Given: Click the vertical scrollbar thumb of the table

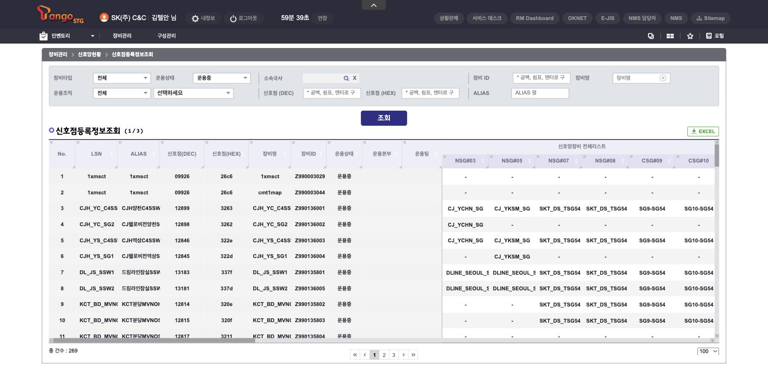Looking at the screenshot, I should 717,156.
